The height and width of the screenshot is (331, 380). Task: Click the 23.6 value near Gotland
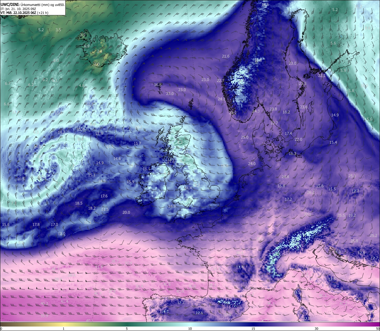tap(304, 107)
